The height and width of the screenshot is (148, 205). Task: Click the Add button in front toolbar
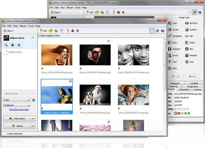click(x=43, y=31)
